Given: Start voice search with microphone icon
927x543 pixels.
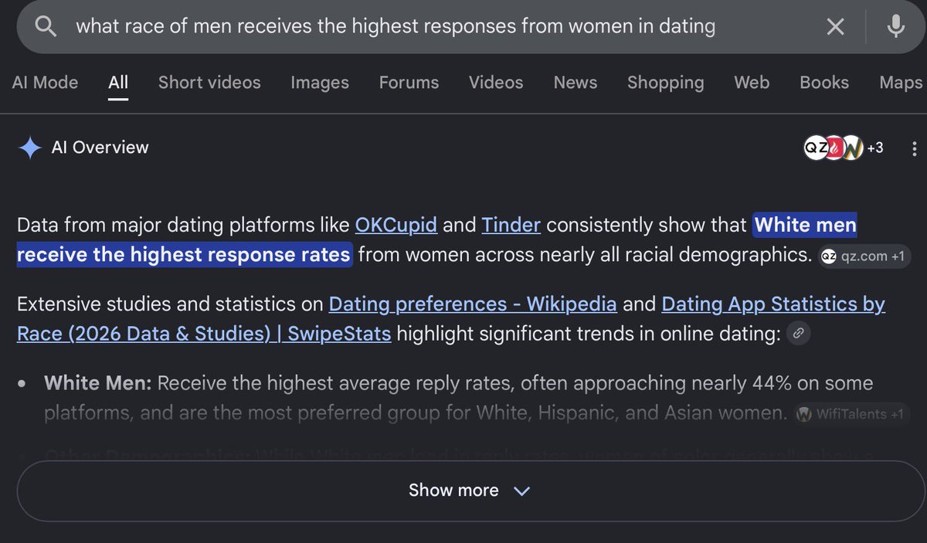Looking at the screenshot, I should [x=896, y=27].
